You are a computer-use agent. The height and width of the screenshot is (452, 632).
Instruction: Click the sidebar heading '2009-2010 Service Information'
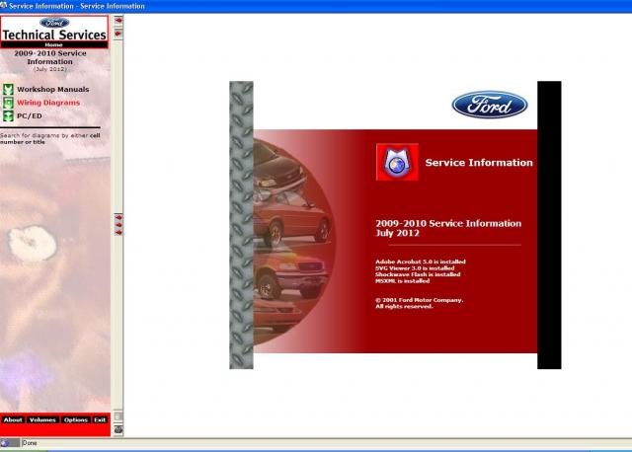[50, 57]
